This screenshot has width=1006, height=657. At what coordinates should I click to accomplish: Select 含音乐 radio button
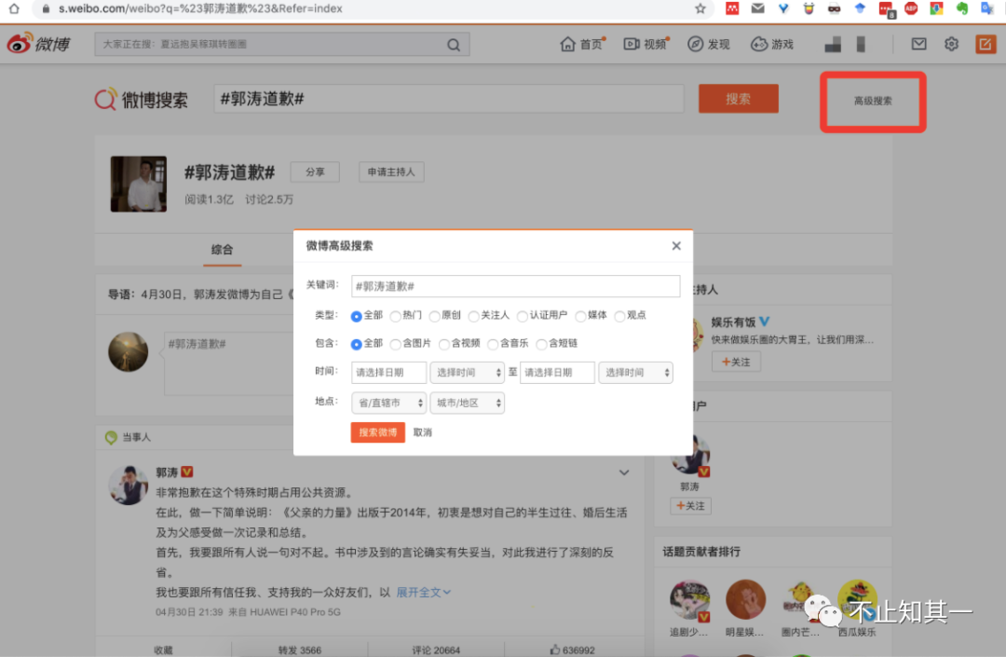pos(493,345)
